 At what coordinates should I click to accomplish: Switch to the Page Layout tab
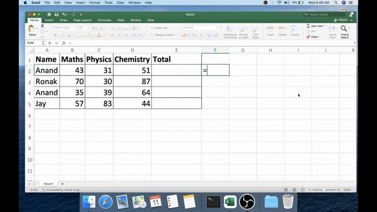(82, 20)
